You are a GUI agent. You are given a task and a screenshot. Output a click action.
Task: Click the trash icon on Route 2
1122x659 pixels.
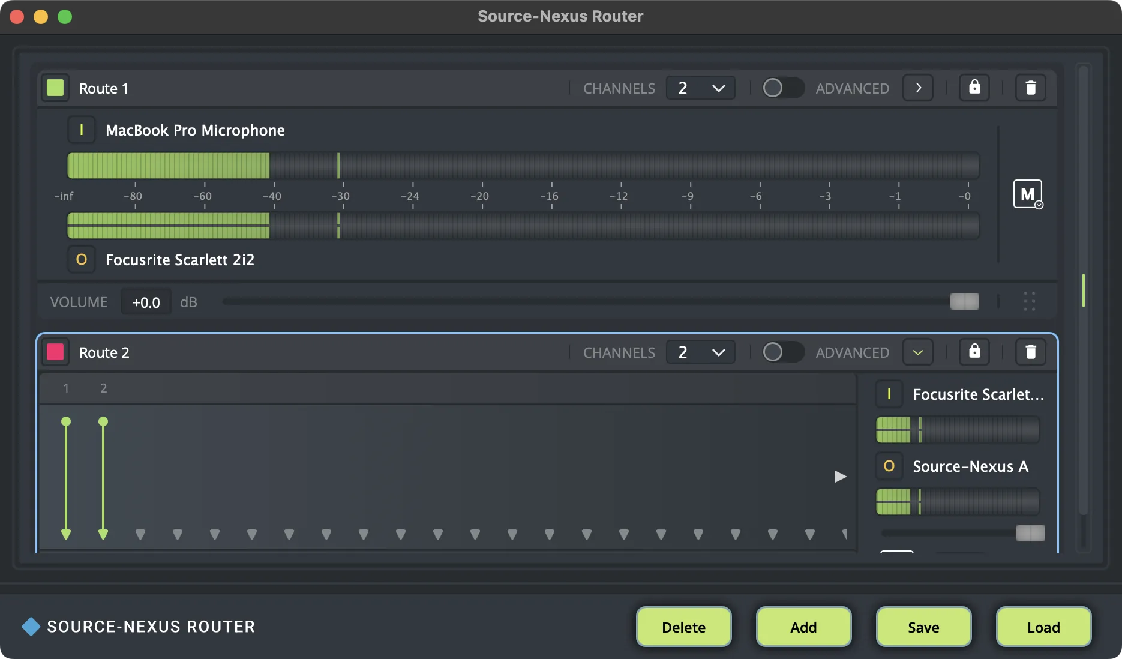coord(1030,352)
